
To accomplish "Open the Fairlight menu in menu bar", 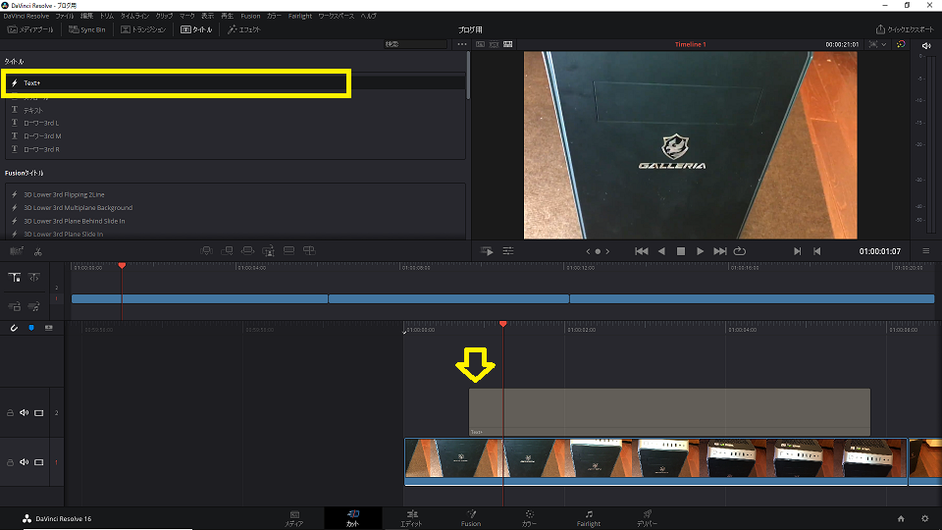I will pos(300,17).
